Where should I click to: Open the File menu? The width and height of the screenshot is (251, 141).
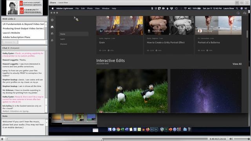(x=77, y=8)
